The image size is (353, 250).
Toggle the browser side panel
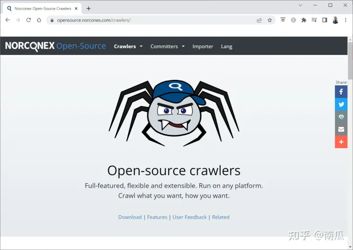pyautogui.click(x=325, y=20)
